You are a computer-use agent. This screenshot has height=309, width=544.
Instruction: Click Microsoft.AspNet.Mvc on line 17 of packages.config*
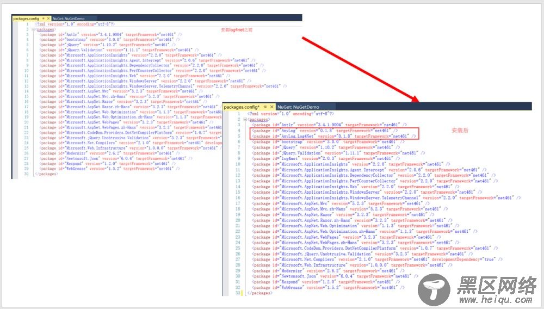(x=341, y=203)
